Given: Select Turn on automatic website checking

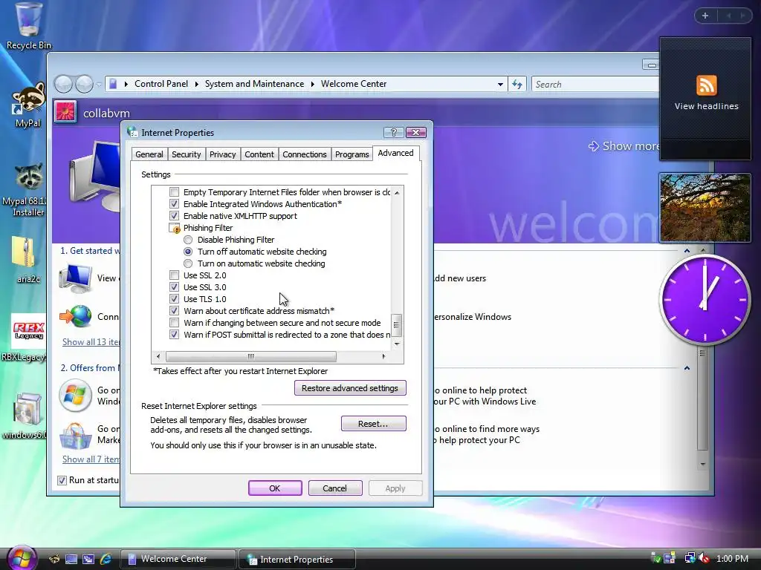Looking at the screenshot, I should coord(188,263).
